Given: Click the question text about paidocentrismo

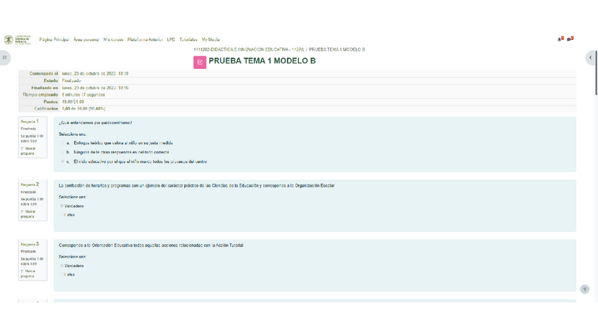Looking at the screenshot, I should [x=95, y=123].
